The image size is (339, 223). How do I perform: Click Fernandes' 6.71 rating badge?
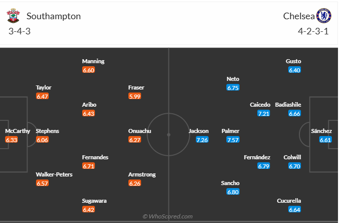pyautogui.click(x=88, y=166)
